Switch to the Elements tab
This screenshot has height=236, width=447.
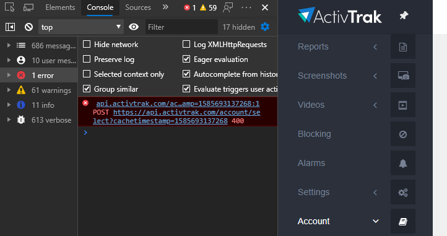pos(60,7)
